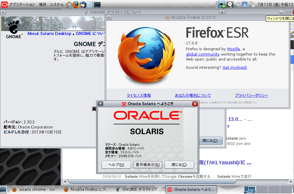Open the Time Slider backup launcher icon
This screenshot has width=294, height=194.
click(90, 4)
